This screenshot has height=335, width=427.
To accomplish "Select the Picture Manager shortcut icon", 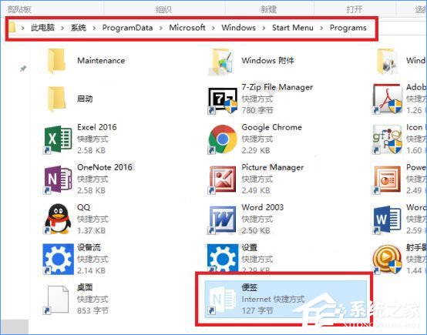I will [222, 179].
